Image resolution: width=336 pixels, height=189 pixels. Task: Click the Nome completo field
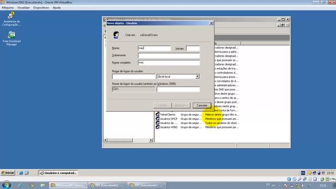(x=169, y=62)
